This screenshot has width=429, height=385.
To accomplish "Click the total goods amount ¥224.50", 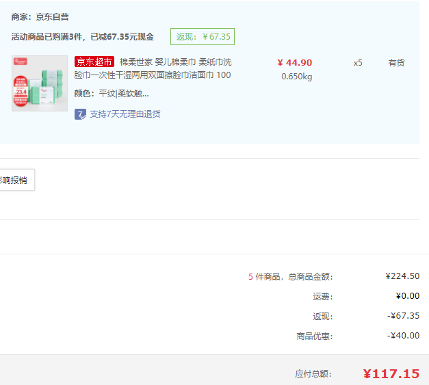I will point(402,276).
